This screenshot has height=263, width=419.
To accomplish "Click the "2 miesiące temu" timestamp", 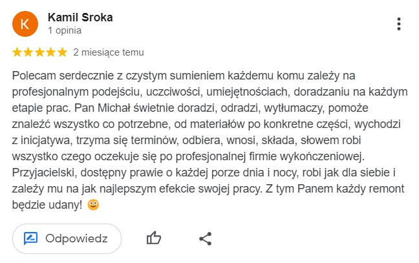I will [x=109, y=52].
